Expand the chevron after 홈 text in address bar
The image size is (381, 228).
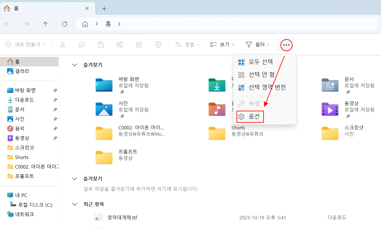point(119,24)
